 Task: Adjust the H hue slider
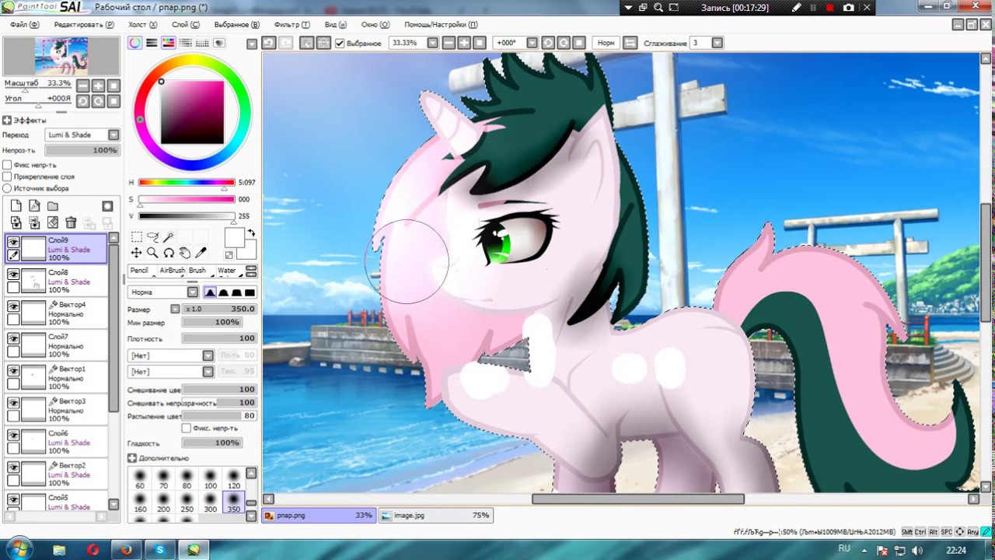(x=187, y=183)
